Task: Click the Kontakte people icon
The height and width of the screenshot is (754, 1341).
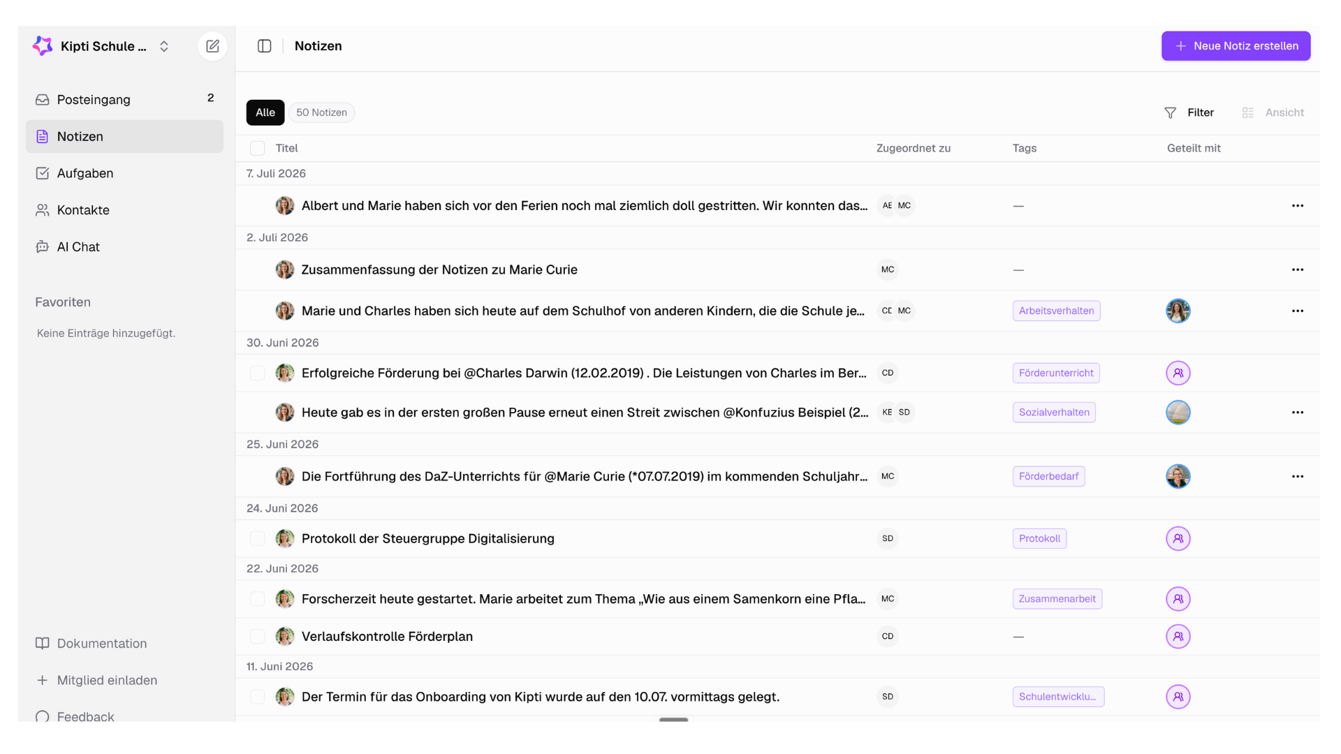Action: tap(43, 210)
